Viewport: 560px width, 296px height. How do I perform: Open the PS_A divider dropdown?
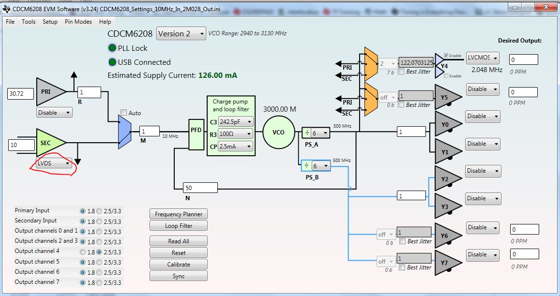click(x=320, y=133)
